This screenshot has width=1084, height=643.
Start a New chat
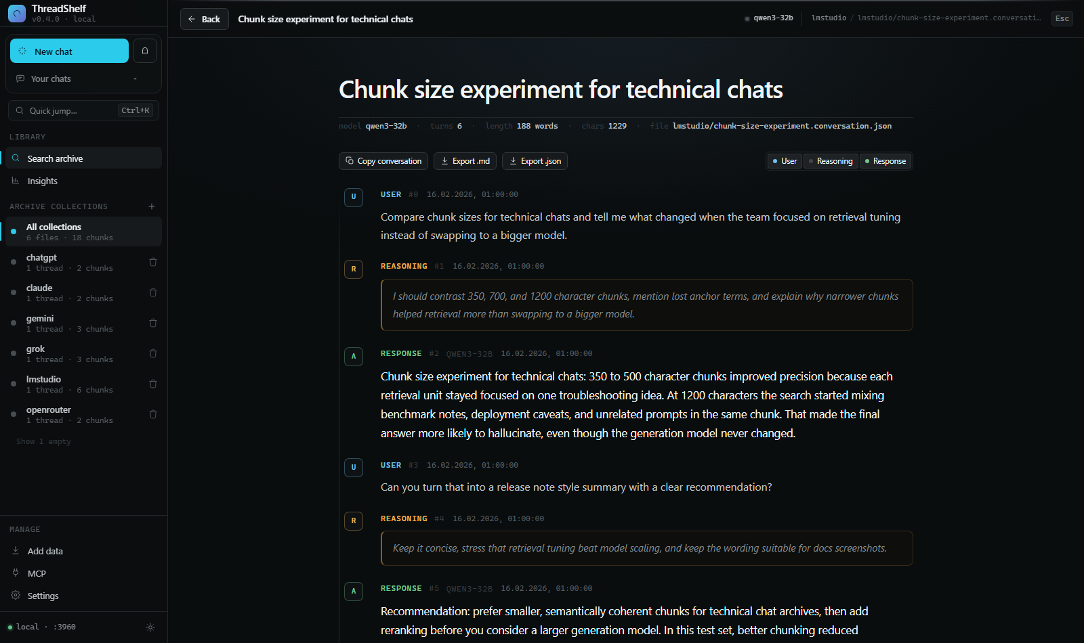click(69, 51)
